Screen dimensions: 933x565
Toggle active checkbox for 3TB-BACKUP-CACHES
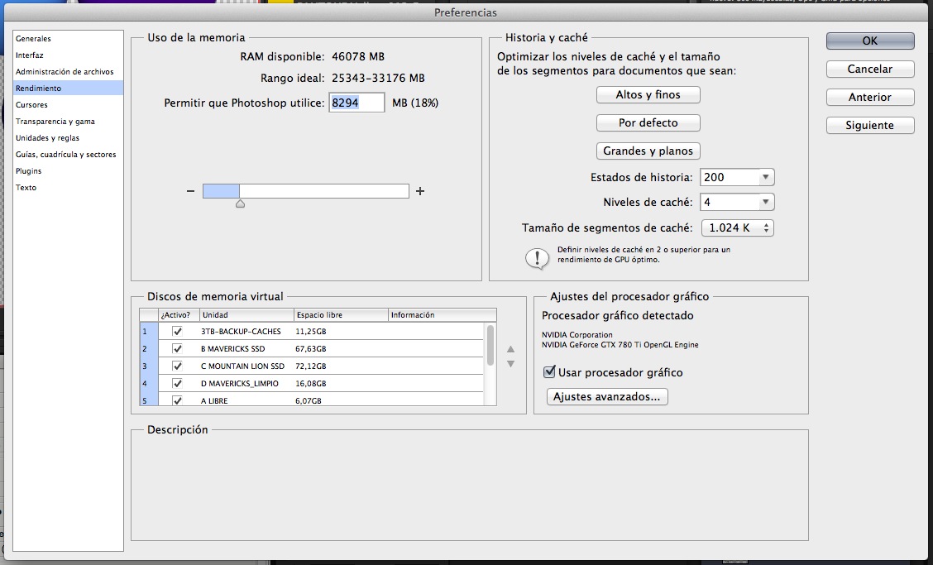click(177, 331)
